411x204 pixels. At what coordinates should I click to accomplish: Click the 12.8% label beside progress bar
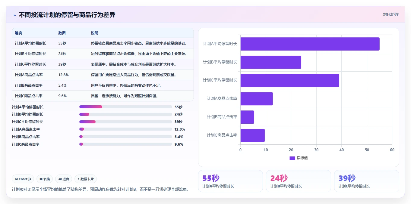tap(180, 129)
